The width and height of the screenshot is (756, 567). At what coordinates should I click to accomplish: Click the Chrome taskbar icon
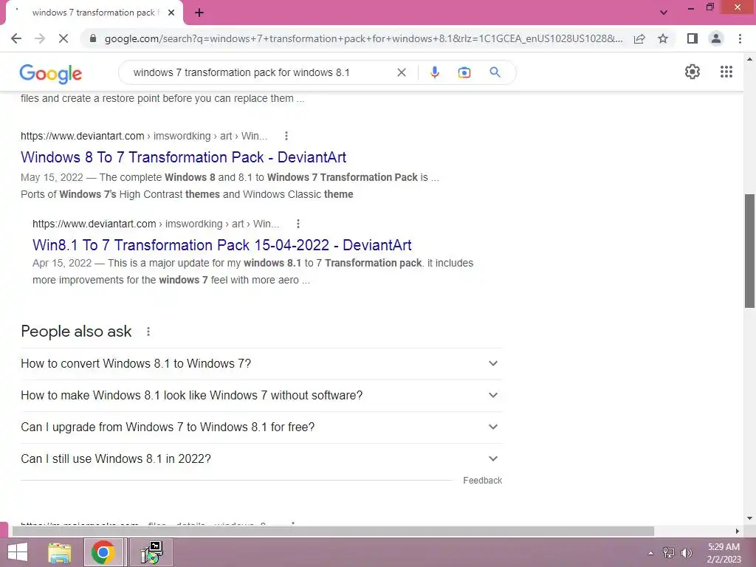tap(103, 552)
